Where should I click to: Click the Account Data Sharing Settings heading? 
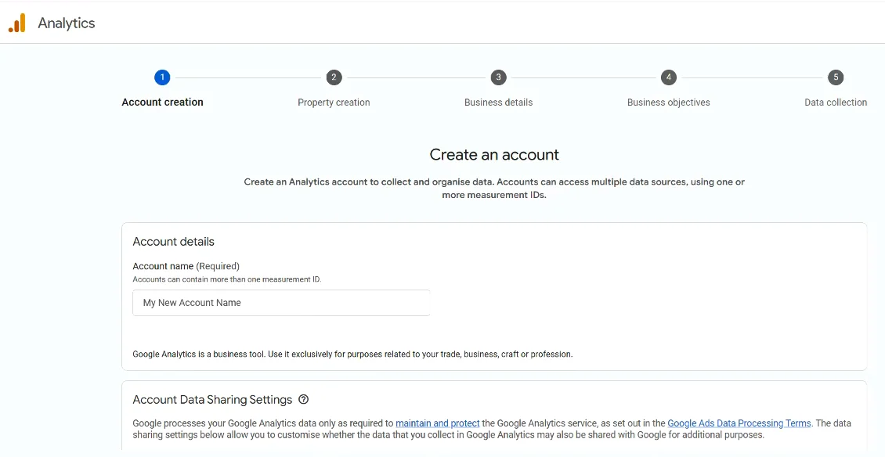click(212, 399)
